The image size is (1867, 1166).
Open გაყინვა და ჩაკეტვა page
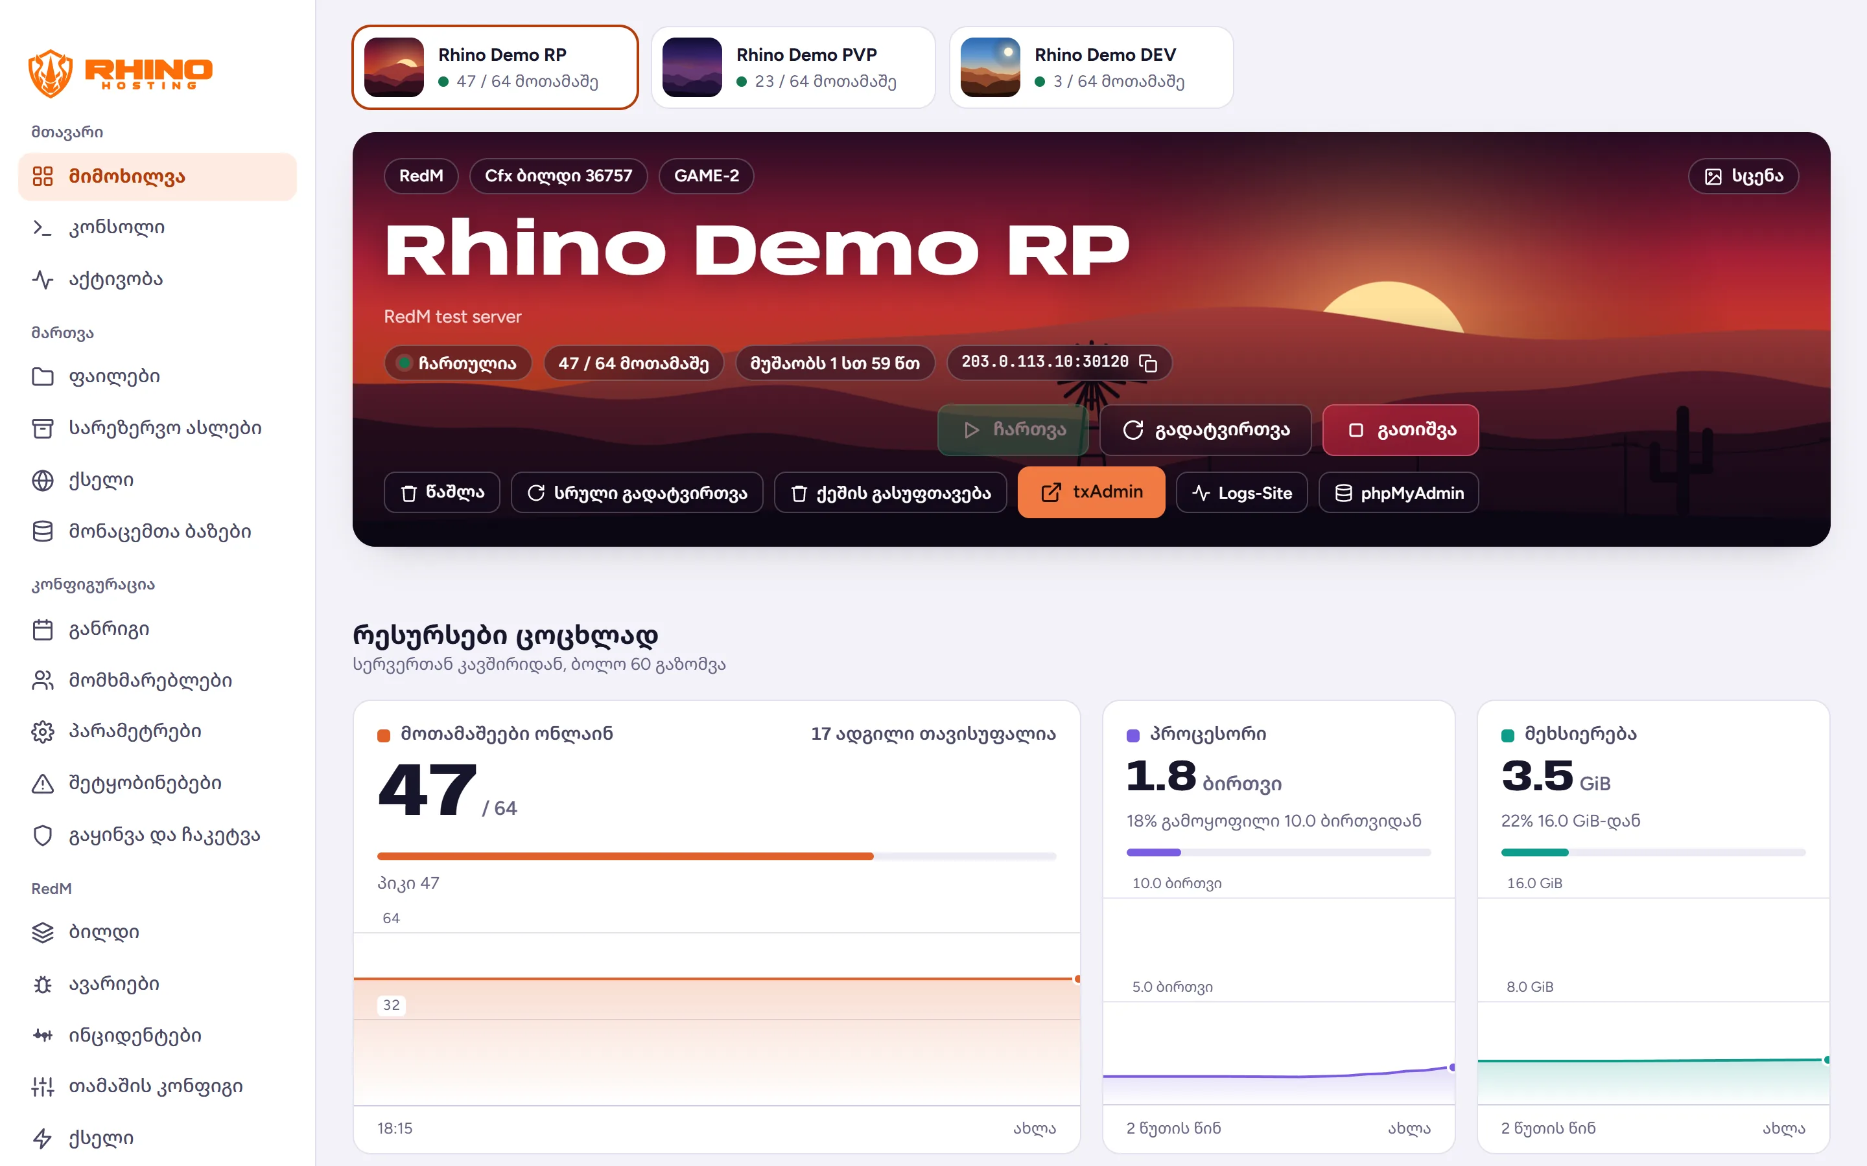click(x=158, y=835)
